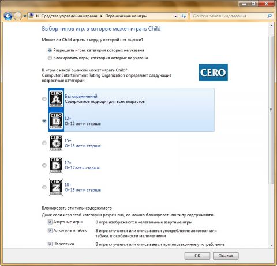The image size is (277, 266).
Task: Uncheck the Наркотики checkbox
Action: (x=50, y=244)
